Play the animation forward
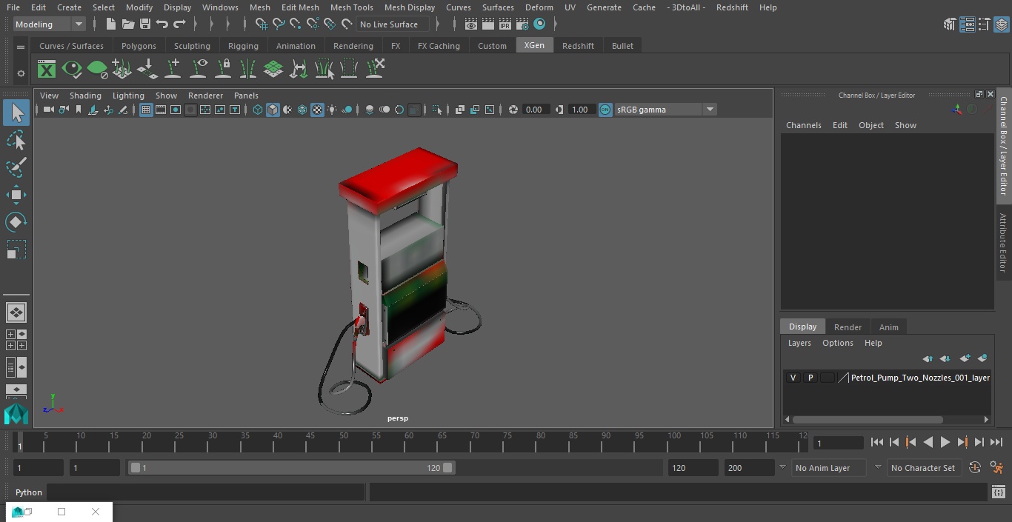1012x522 pixels. pos(945,442)
